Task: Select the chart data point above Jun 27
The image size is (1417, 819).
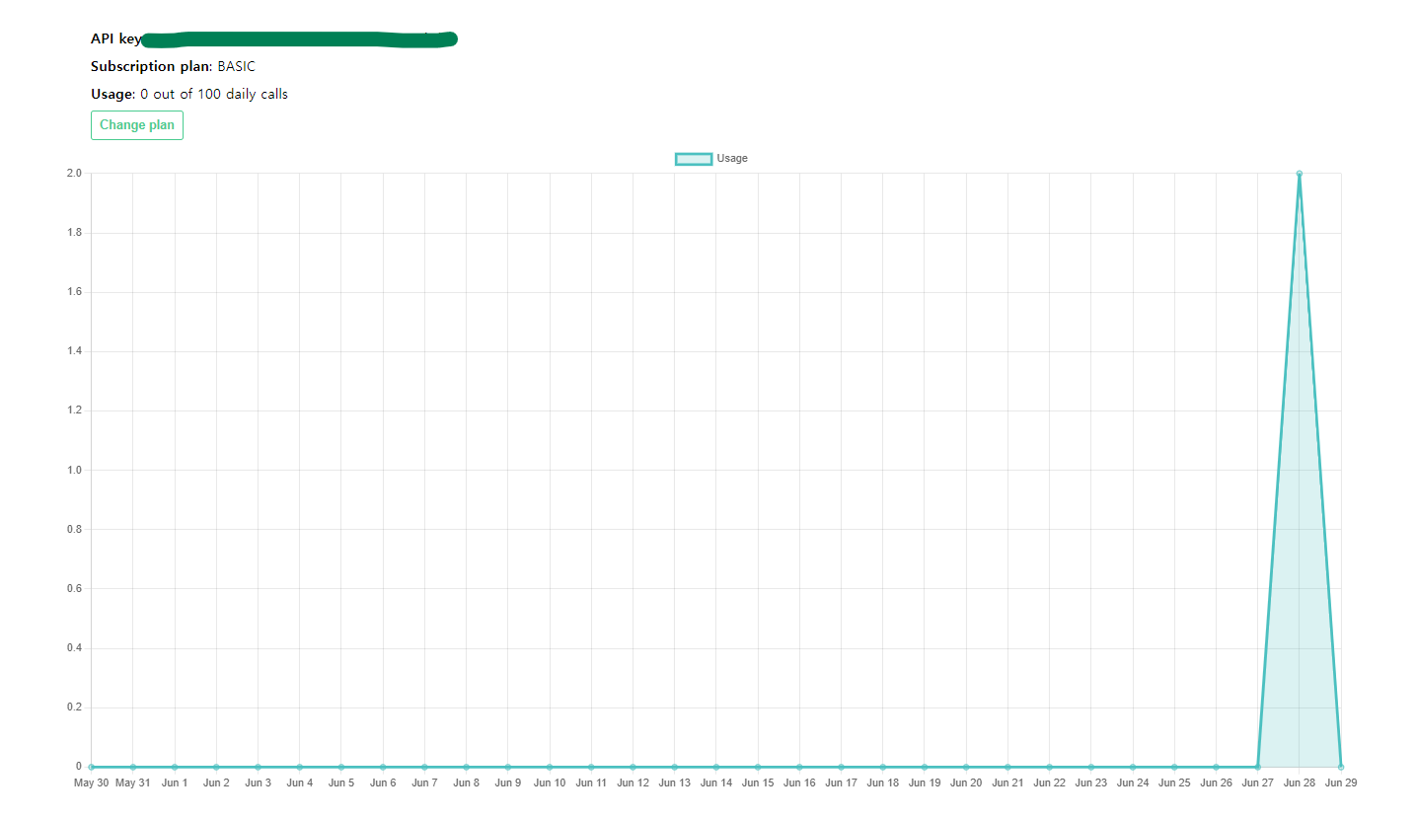Action: pyautogui.click(x=1257, y=767)
